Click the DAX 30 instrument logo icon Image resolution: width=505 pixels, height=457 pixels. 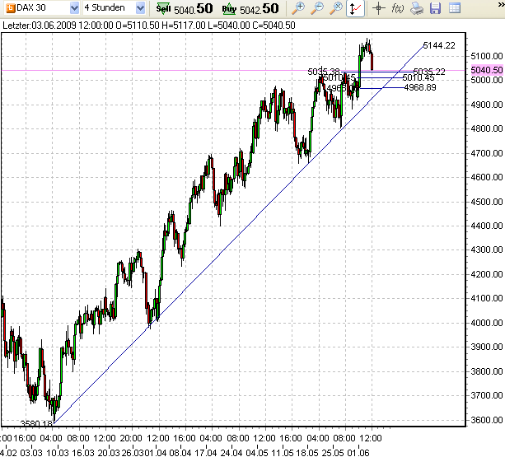coord(11,8)
